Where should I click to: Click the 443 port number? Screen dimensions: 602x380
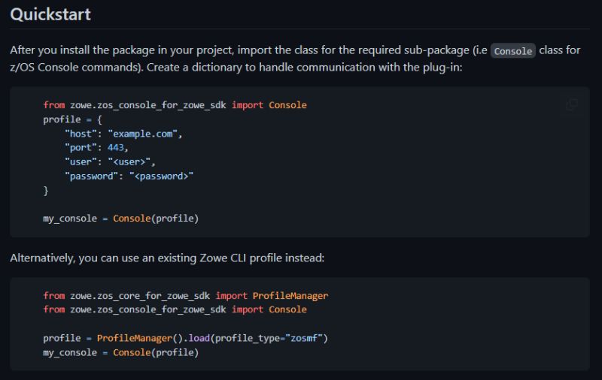tap(116, 147)
